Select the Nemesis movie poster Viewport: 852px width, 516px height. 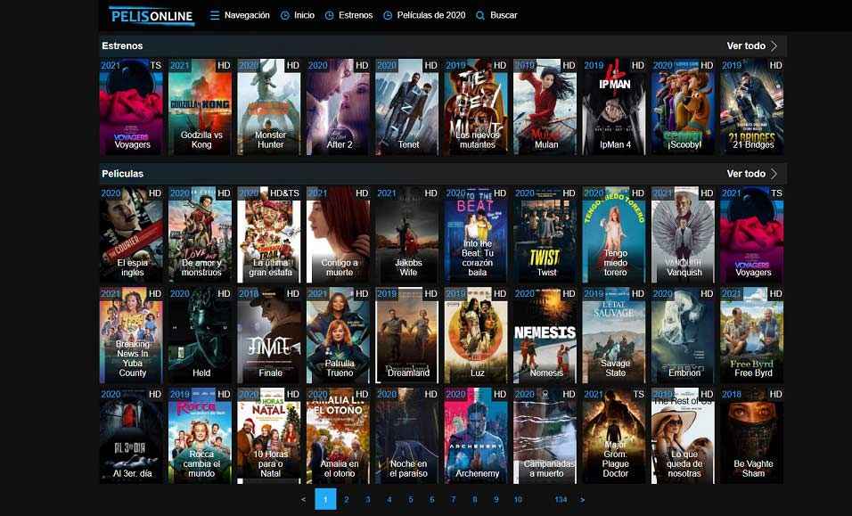coord(545,335)
